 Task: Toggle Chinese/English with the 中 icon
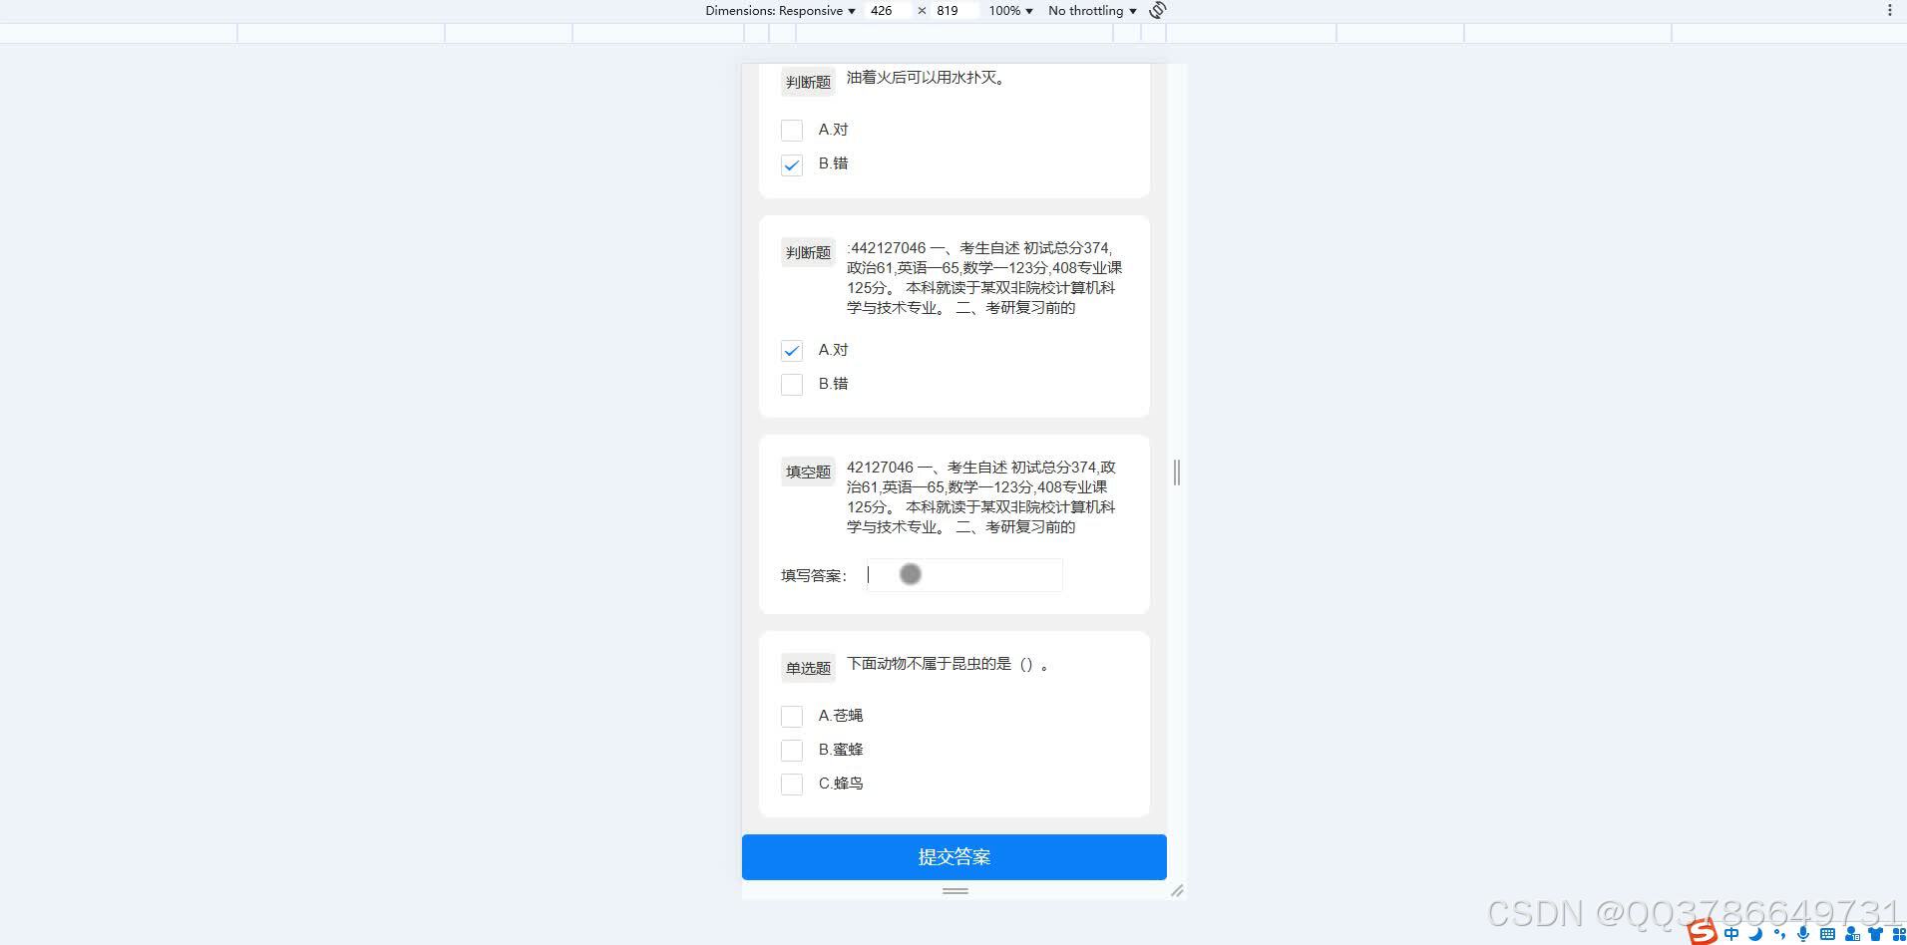1732,934
